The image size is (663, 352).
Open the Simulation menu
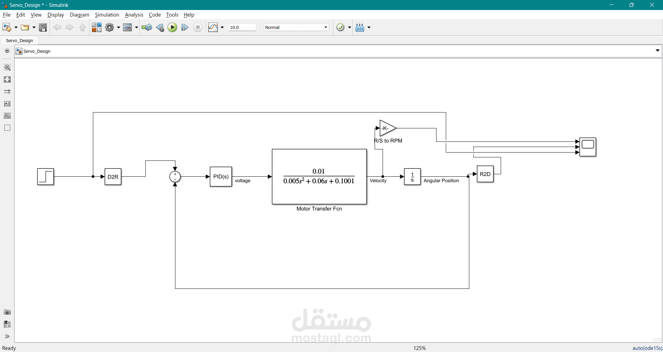pyautogui.click(x=107, y=14)
